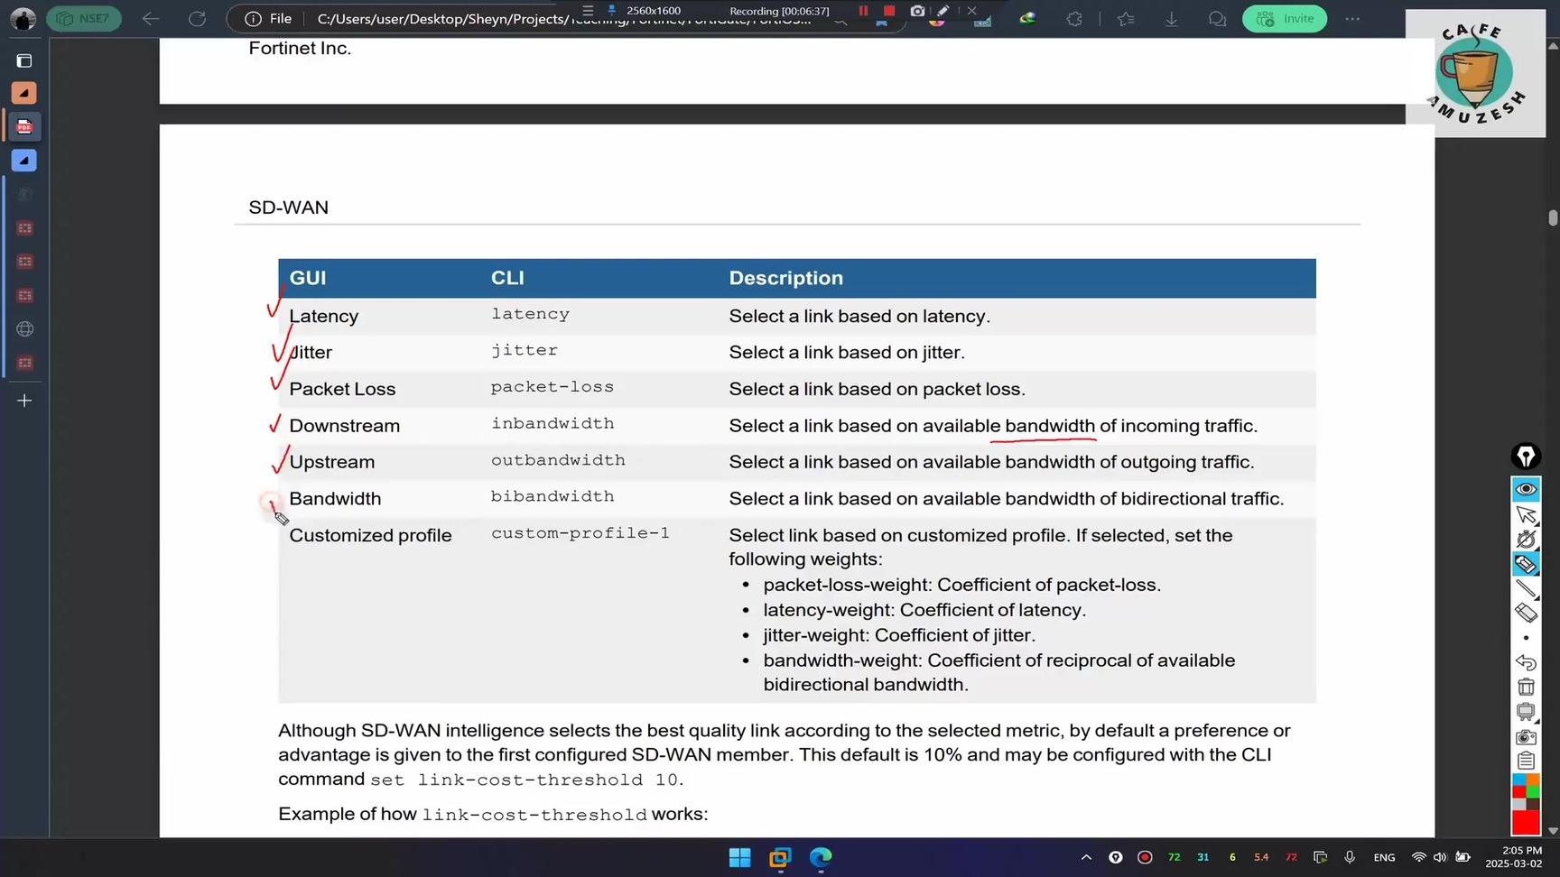Switch the ENG input language
Screen dimensions: 1560x877
(x=1384, y=857)
